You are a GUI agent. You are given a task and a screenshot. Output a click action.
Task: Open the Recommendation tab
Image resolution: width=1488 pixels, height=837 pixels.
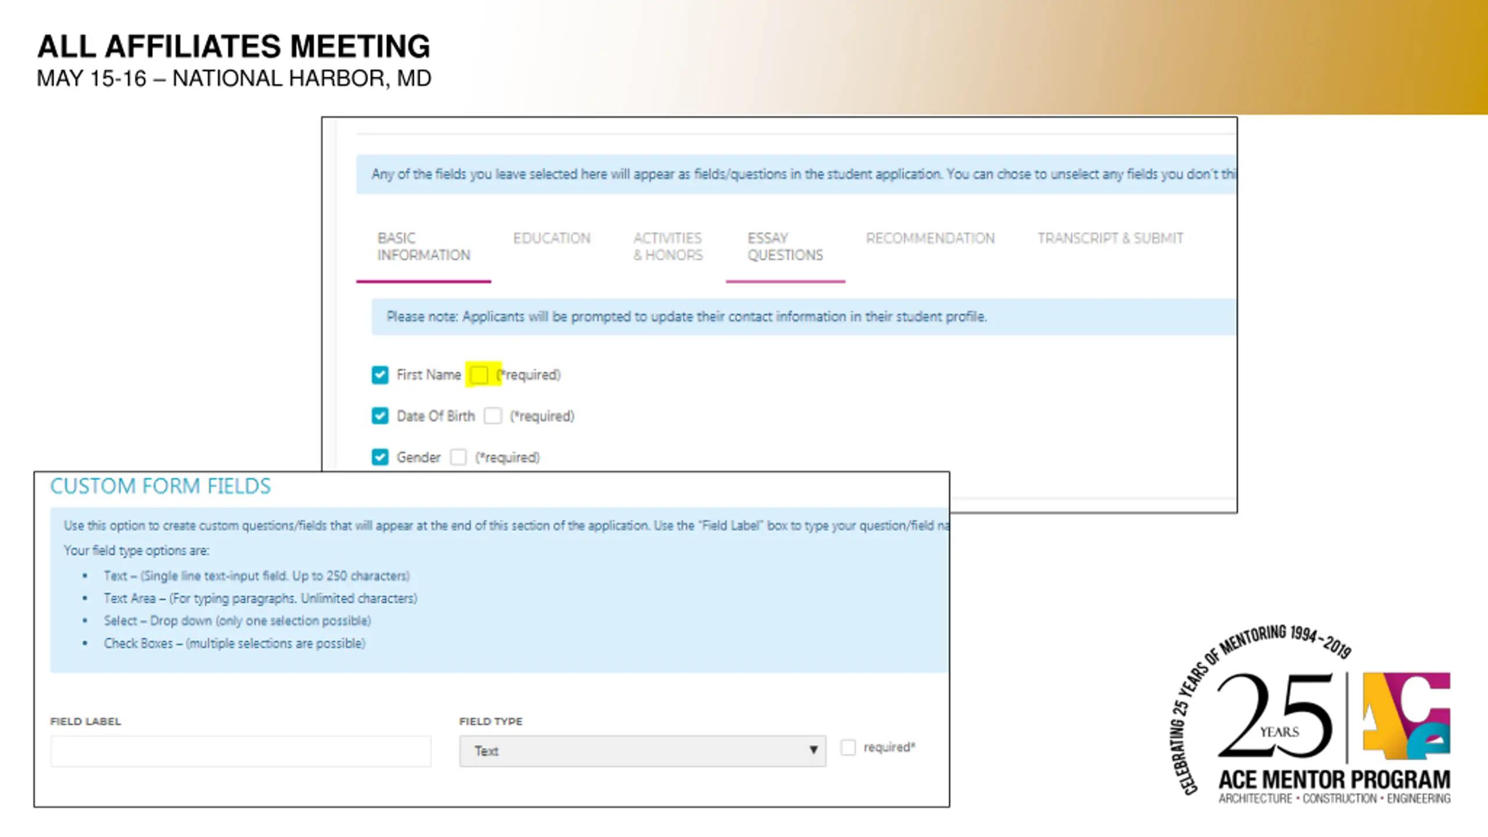click(x=930, y=238)
